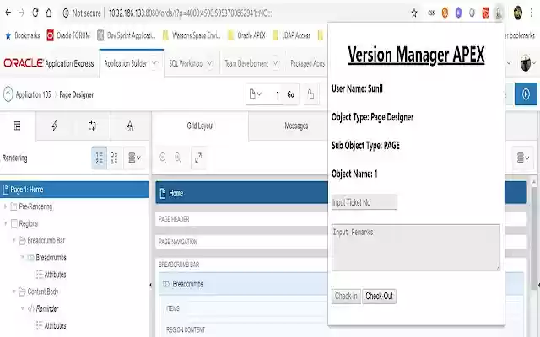The image size is (540, 337).
Task: Open the Application Builder tab
Action: 126,63
